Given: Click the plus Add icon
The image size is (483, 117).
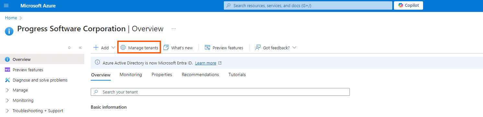Looking at the screenshot, I should click(96, 48).
